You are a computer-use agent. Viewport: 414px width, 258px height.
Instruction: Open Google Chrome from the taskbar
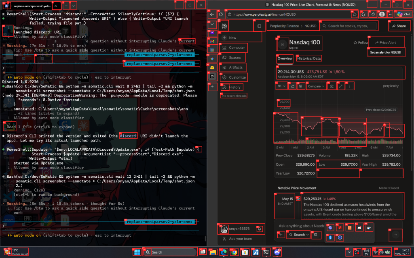(234, 252)
